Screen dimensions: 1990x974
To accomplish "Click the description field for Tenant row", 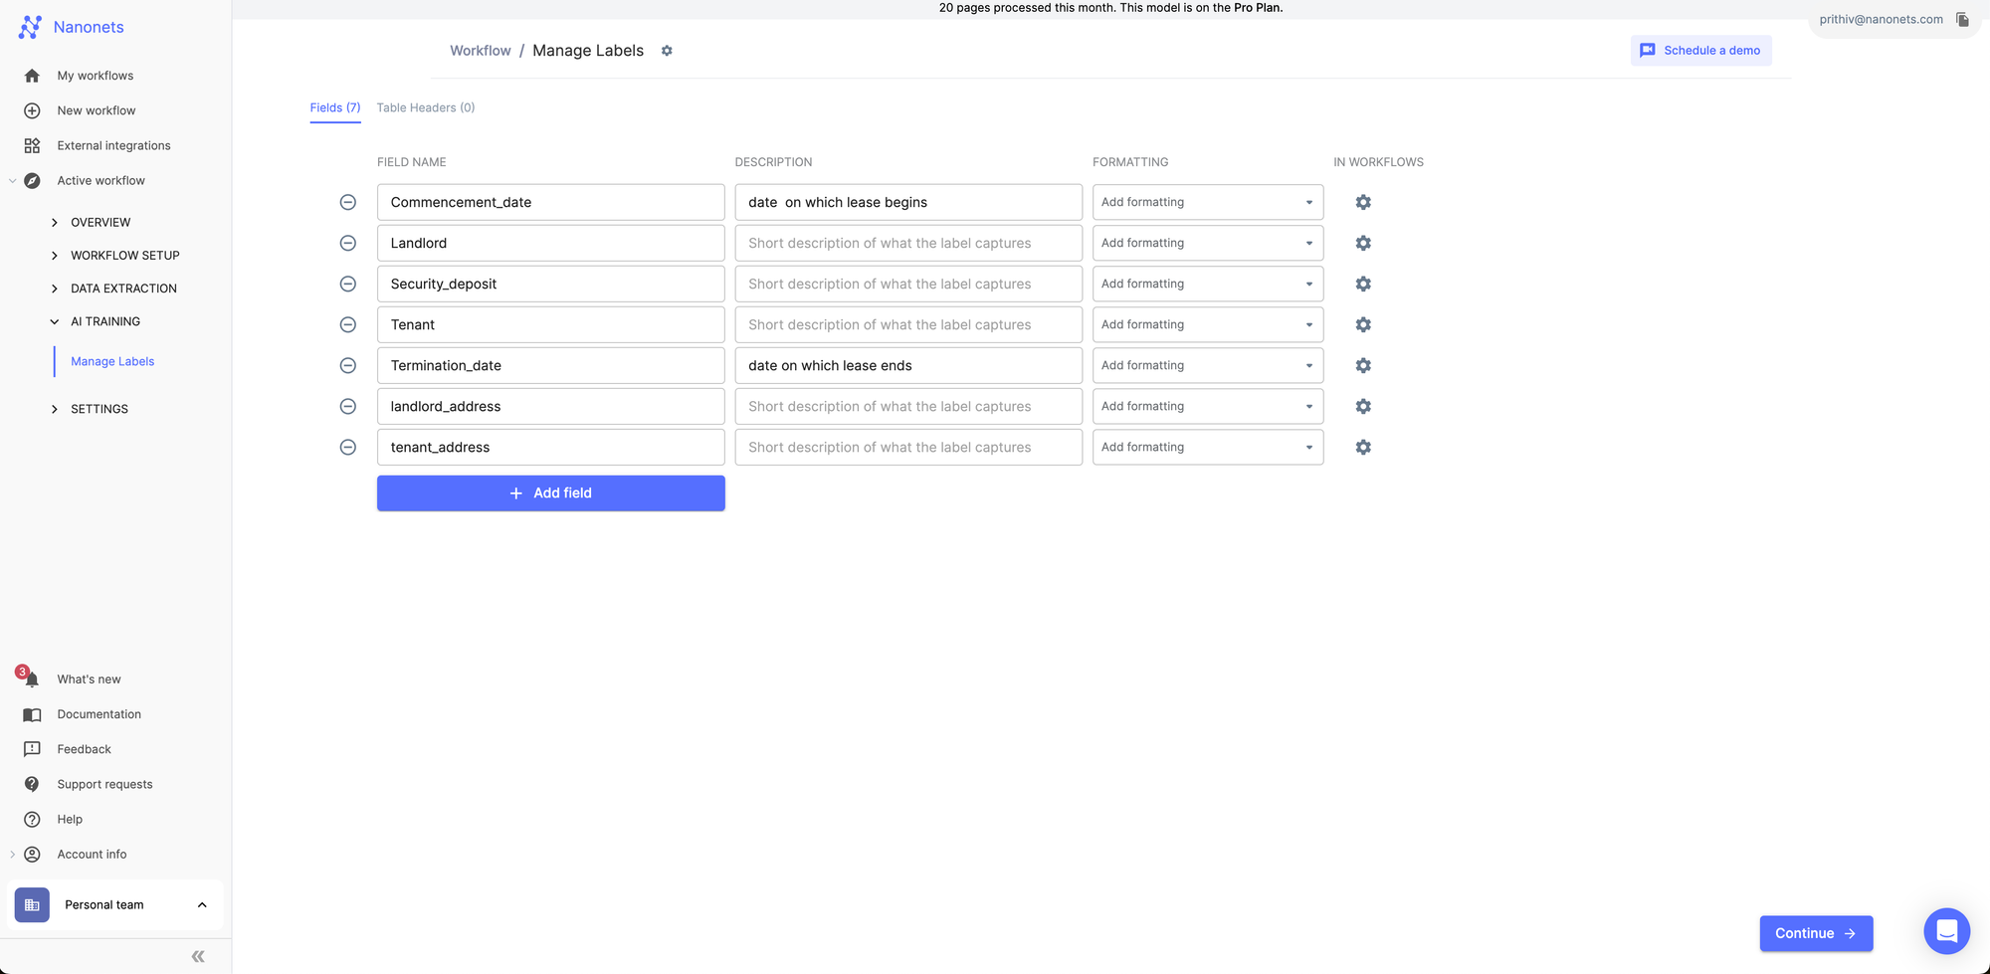I will pos(907,324).
